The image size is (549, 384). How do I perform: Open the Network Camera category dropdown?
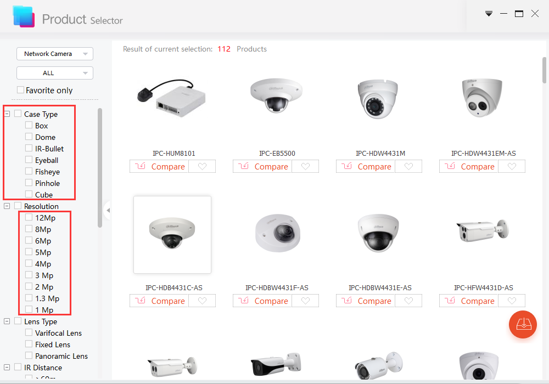click(x=55, y=54)
